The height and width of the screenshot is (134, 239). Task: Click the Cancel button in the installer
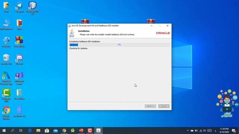click(164, 106)
